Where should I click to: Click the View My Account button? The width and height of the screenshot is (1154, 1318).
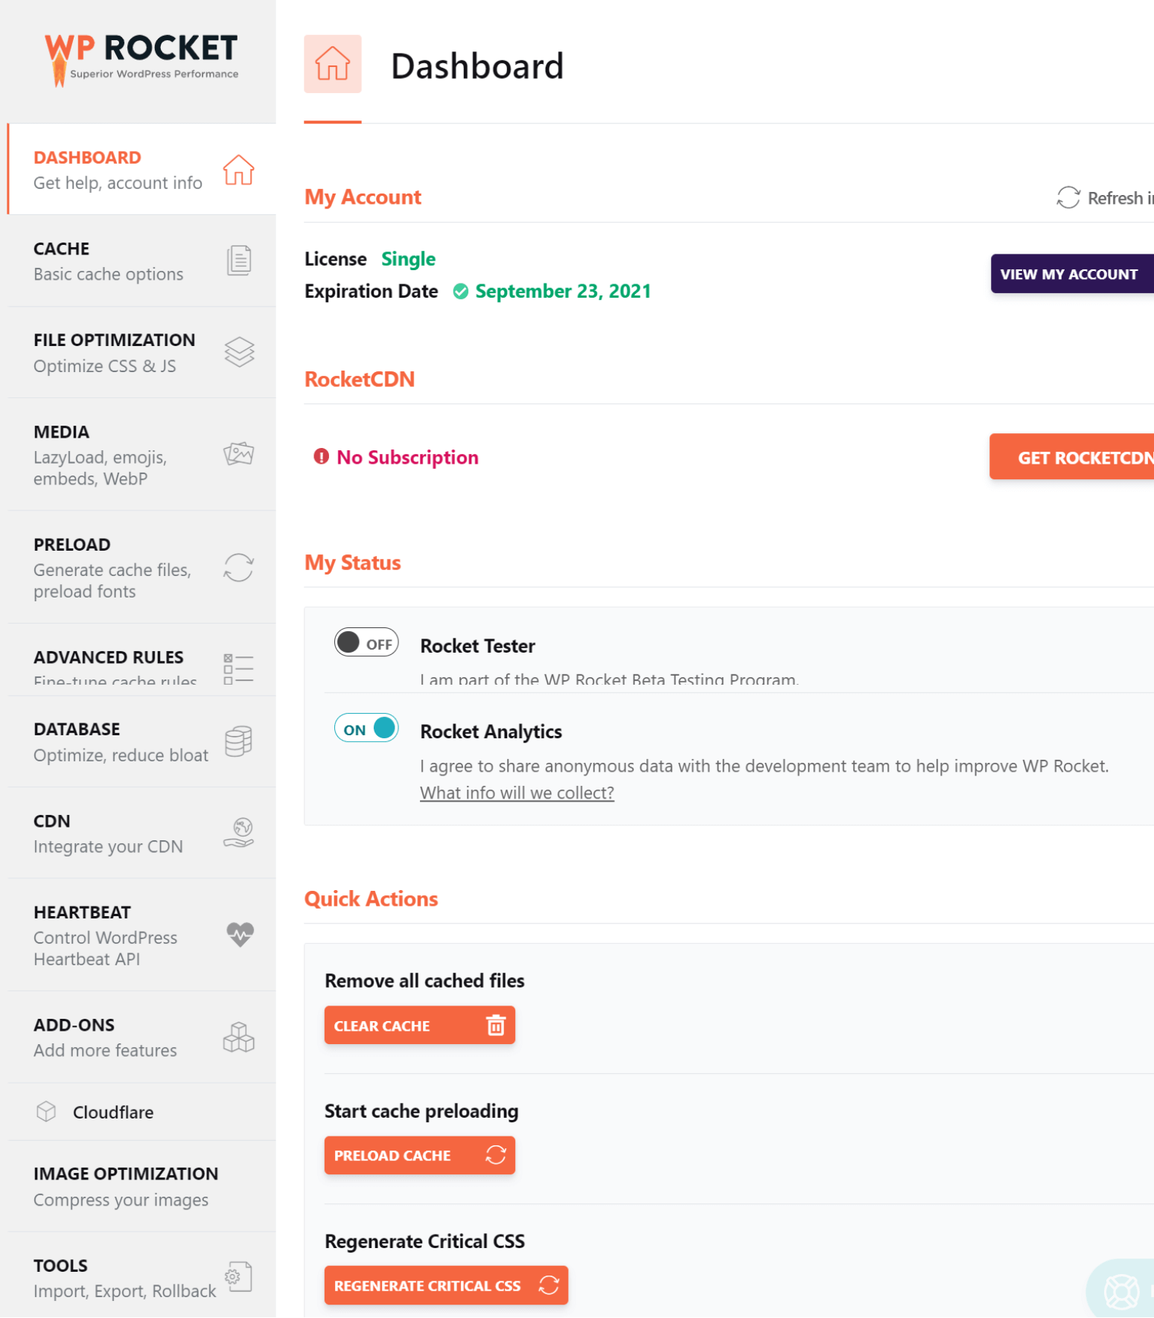[x=1072, y=274]
